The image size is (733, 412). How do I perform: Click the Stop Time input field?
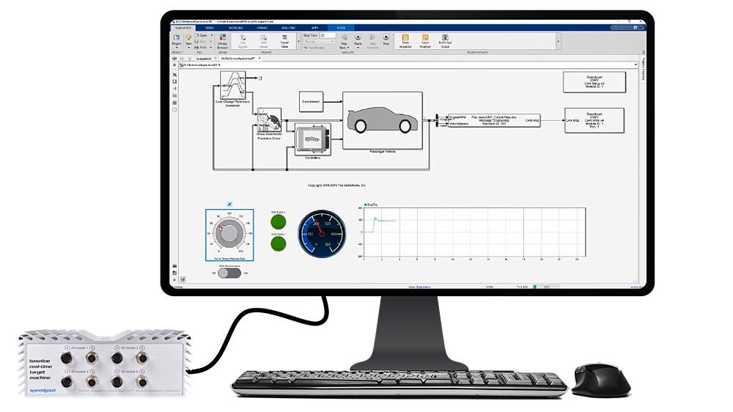click(x=326, y=34)
